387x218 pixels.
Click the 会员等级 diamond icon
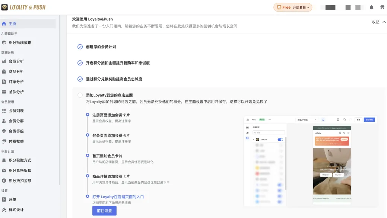tap(4, 131)
